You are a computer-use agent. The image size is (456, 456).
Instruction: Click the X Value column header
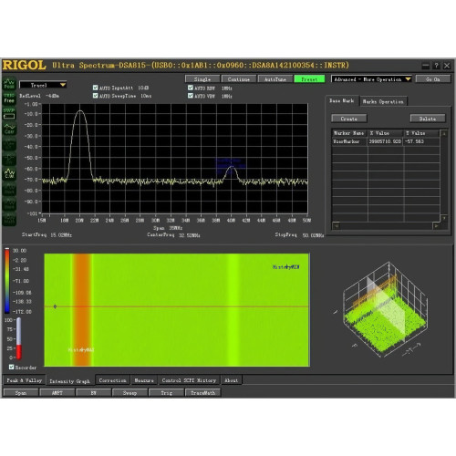click(386, 133)
